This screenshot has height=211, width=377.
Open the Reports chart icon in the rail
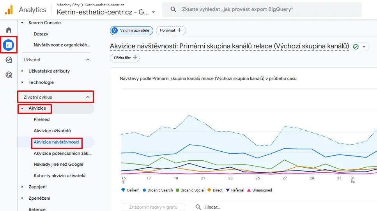[9, 45]
